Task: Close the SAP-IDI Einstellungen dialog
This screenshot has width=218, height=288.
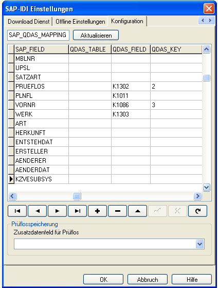Action: 209,8
